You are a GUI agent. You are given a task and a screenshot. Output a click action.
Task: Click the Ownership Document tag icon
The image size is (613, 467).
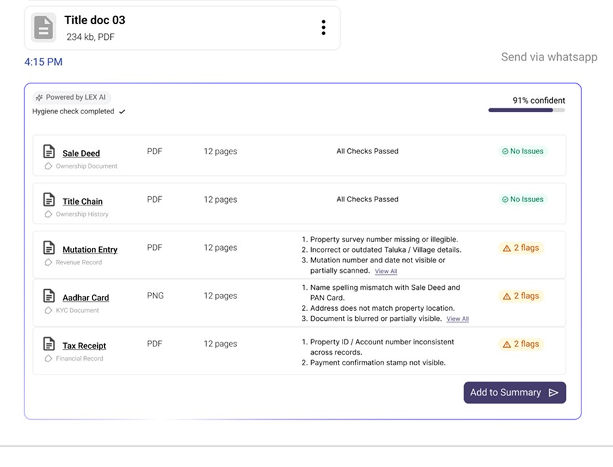tap(48, 166)
